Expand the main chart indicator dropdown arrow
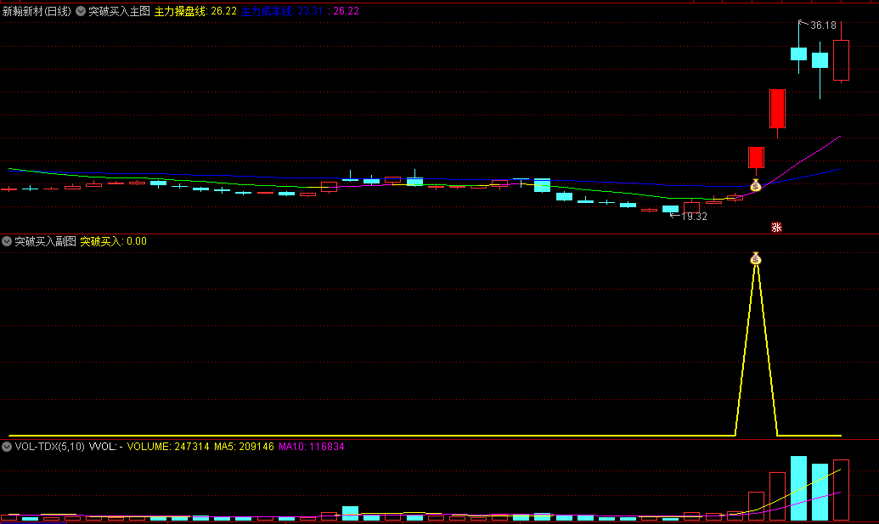 point(81,11)
